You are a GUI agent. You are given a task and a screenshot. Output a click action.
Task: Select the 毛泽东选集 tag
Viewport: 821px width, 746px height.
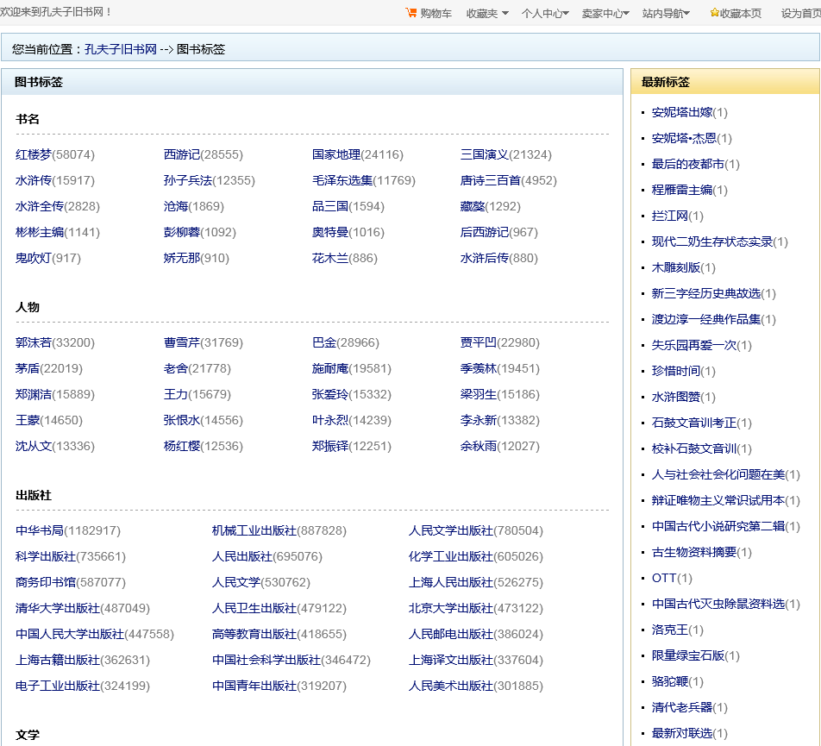[342, 180]
